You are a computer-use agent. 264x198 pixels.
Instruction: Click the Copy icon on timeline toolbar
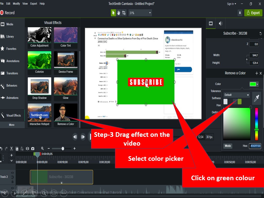coord(17,149)
